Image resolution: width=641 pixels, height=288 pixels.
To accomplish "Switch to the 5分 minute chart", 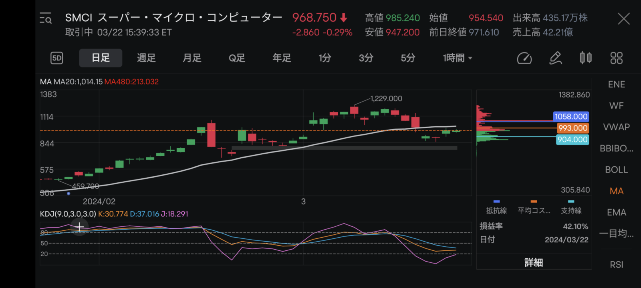I will click(408, 58).
